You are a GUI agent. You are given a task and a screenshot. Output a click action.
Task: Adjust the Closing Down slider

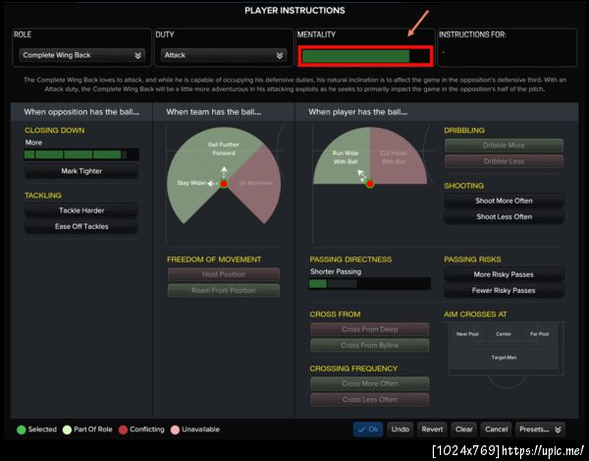(x=81, y=154)
